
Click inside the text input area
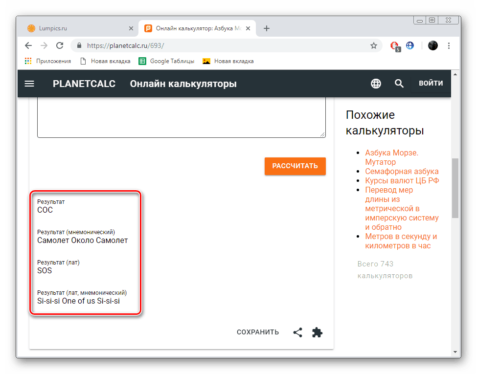click(181, 117)
